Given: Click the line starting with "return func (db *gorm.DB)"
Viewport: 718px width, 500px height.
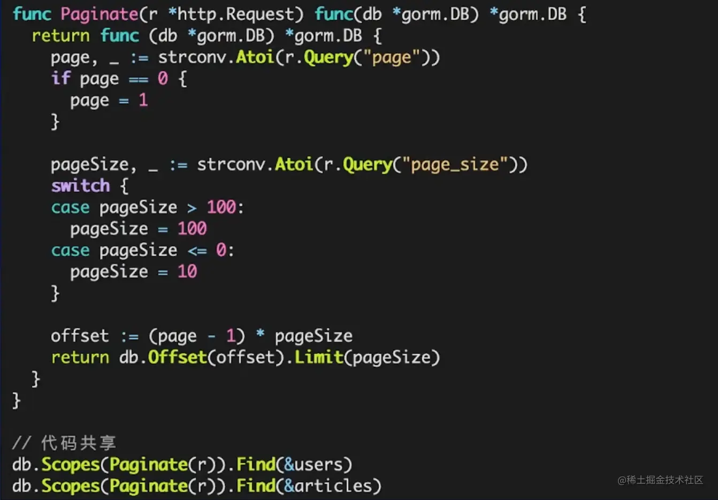Looking at the screenshot, I should coord(207,36).
